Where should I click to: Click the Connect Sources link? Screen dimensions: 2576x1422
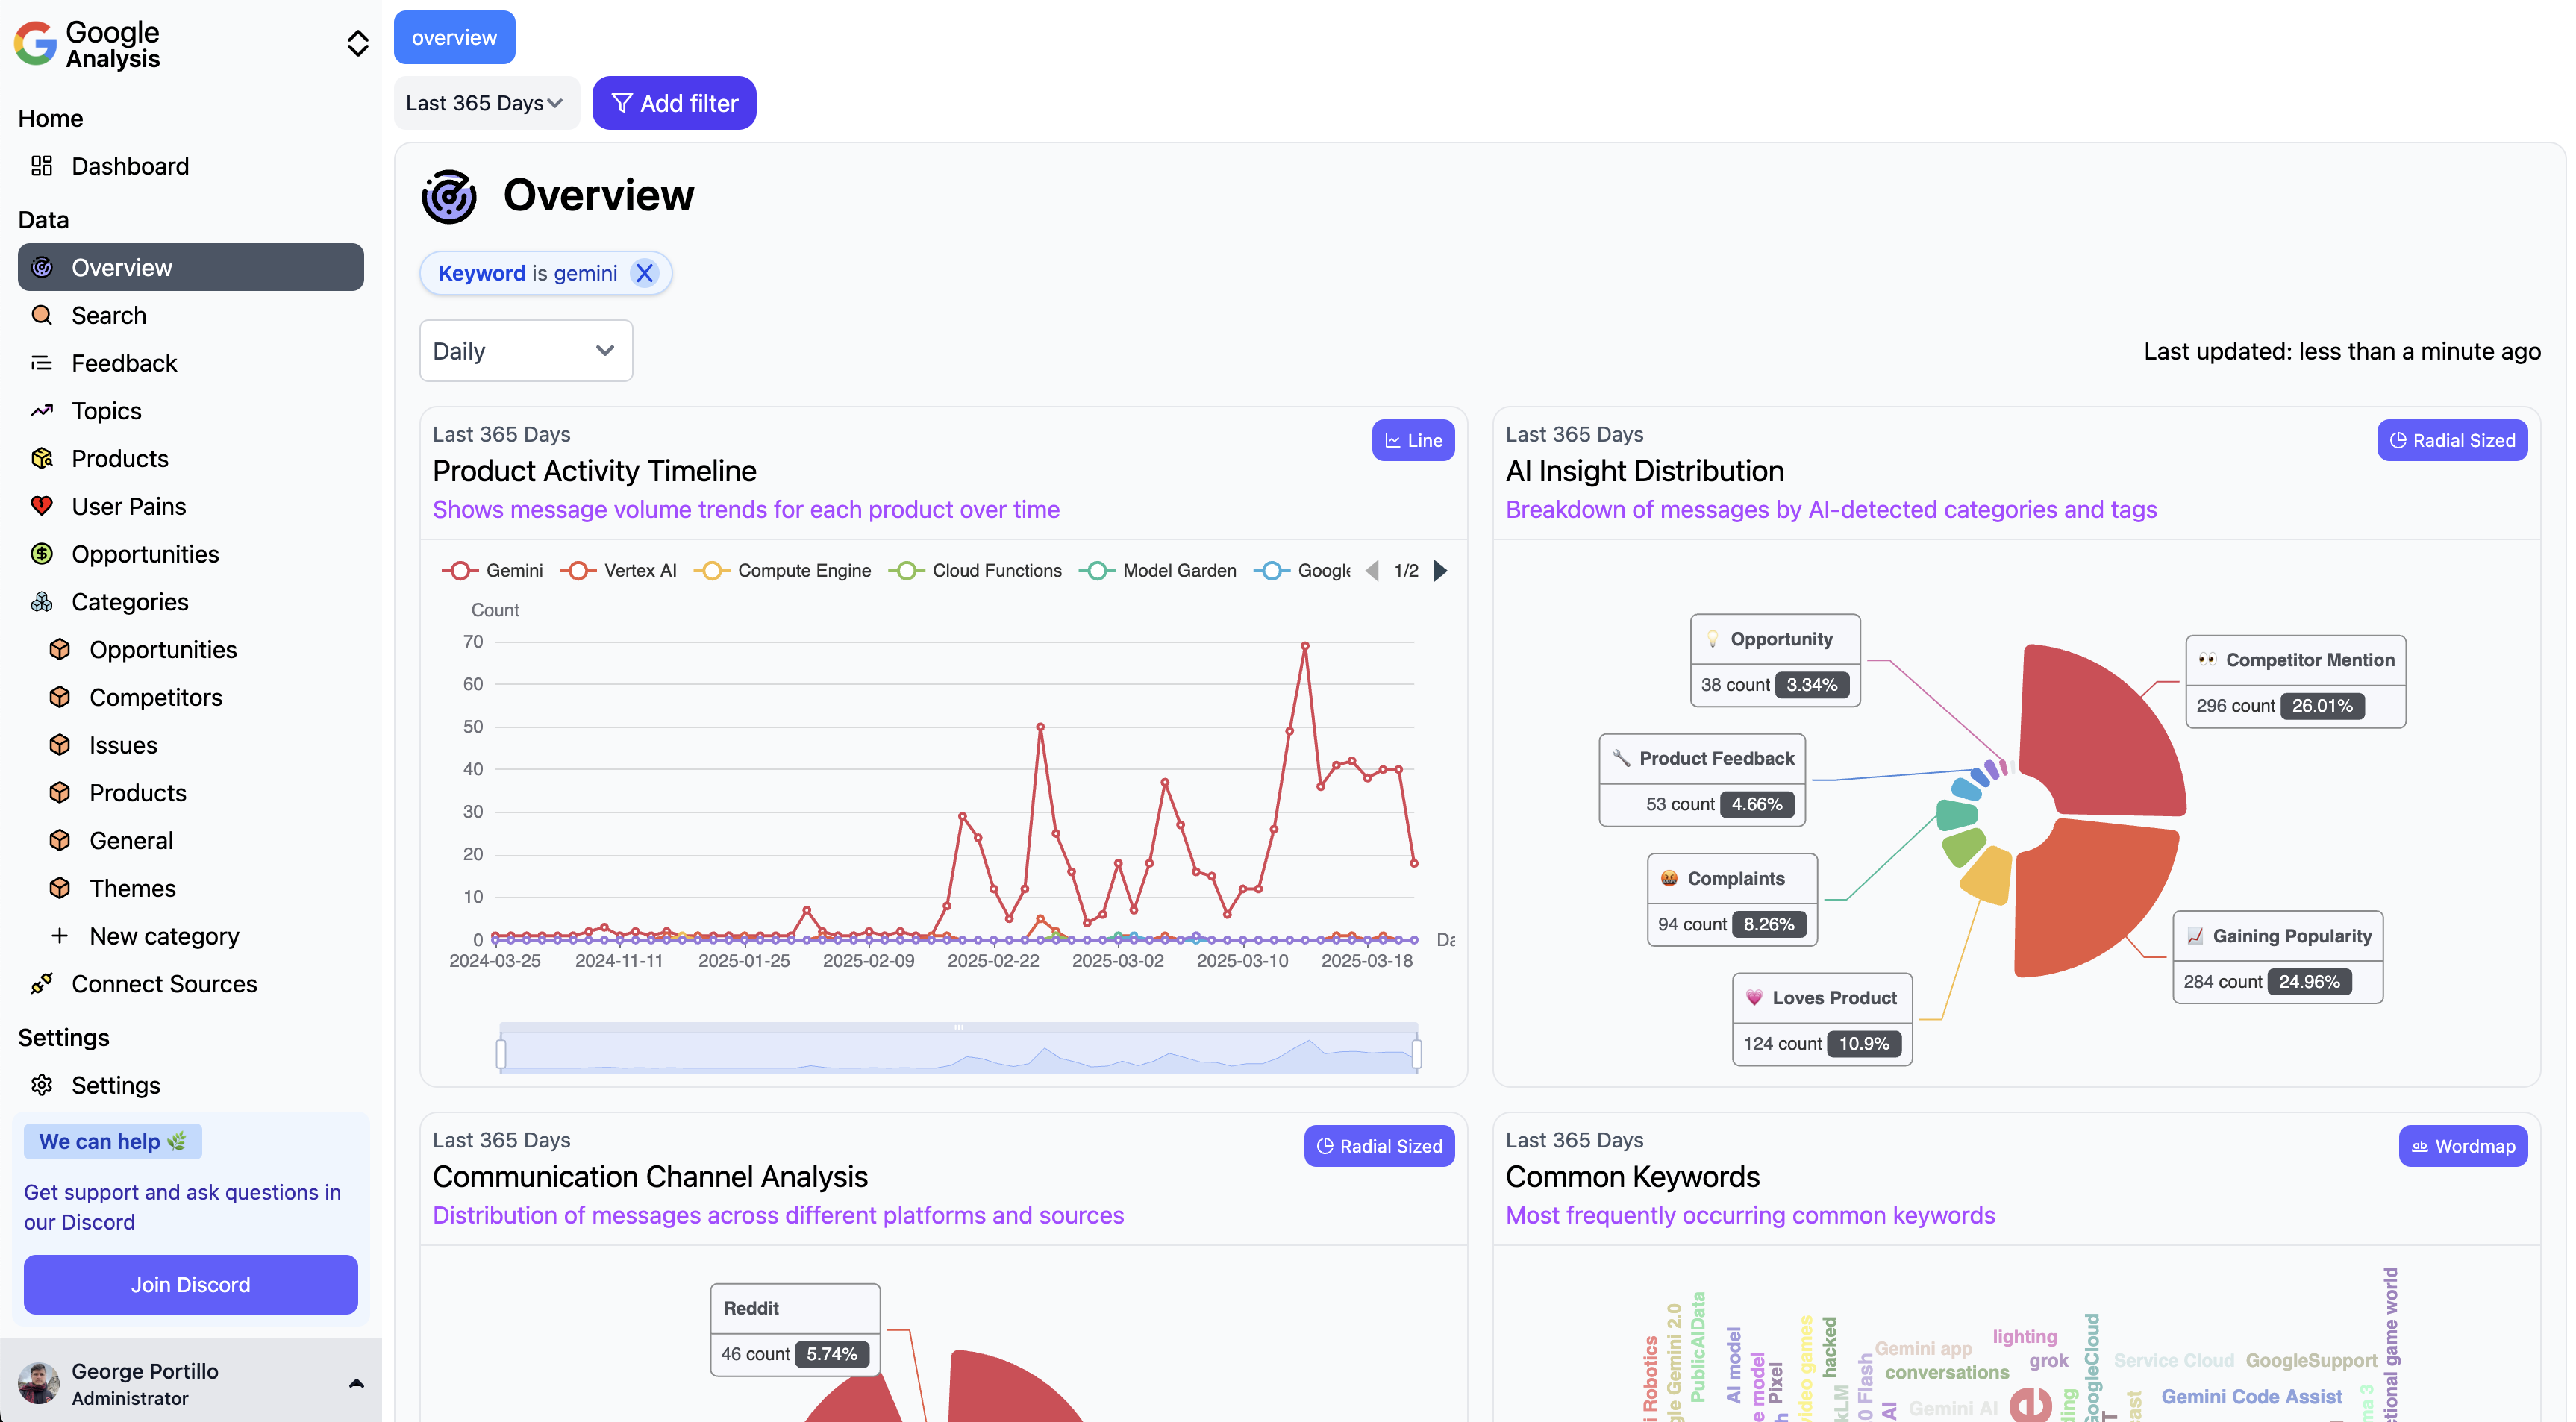[164, 983]
